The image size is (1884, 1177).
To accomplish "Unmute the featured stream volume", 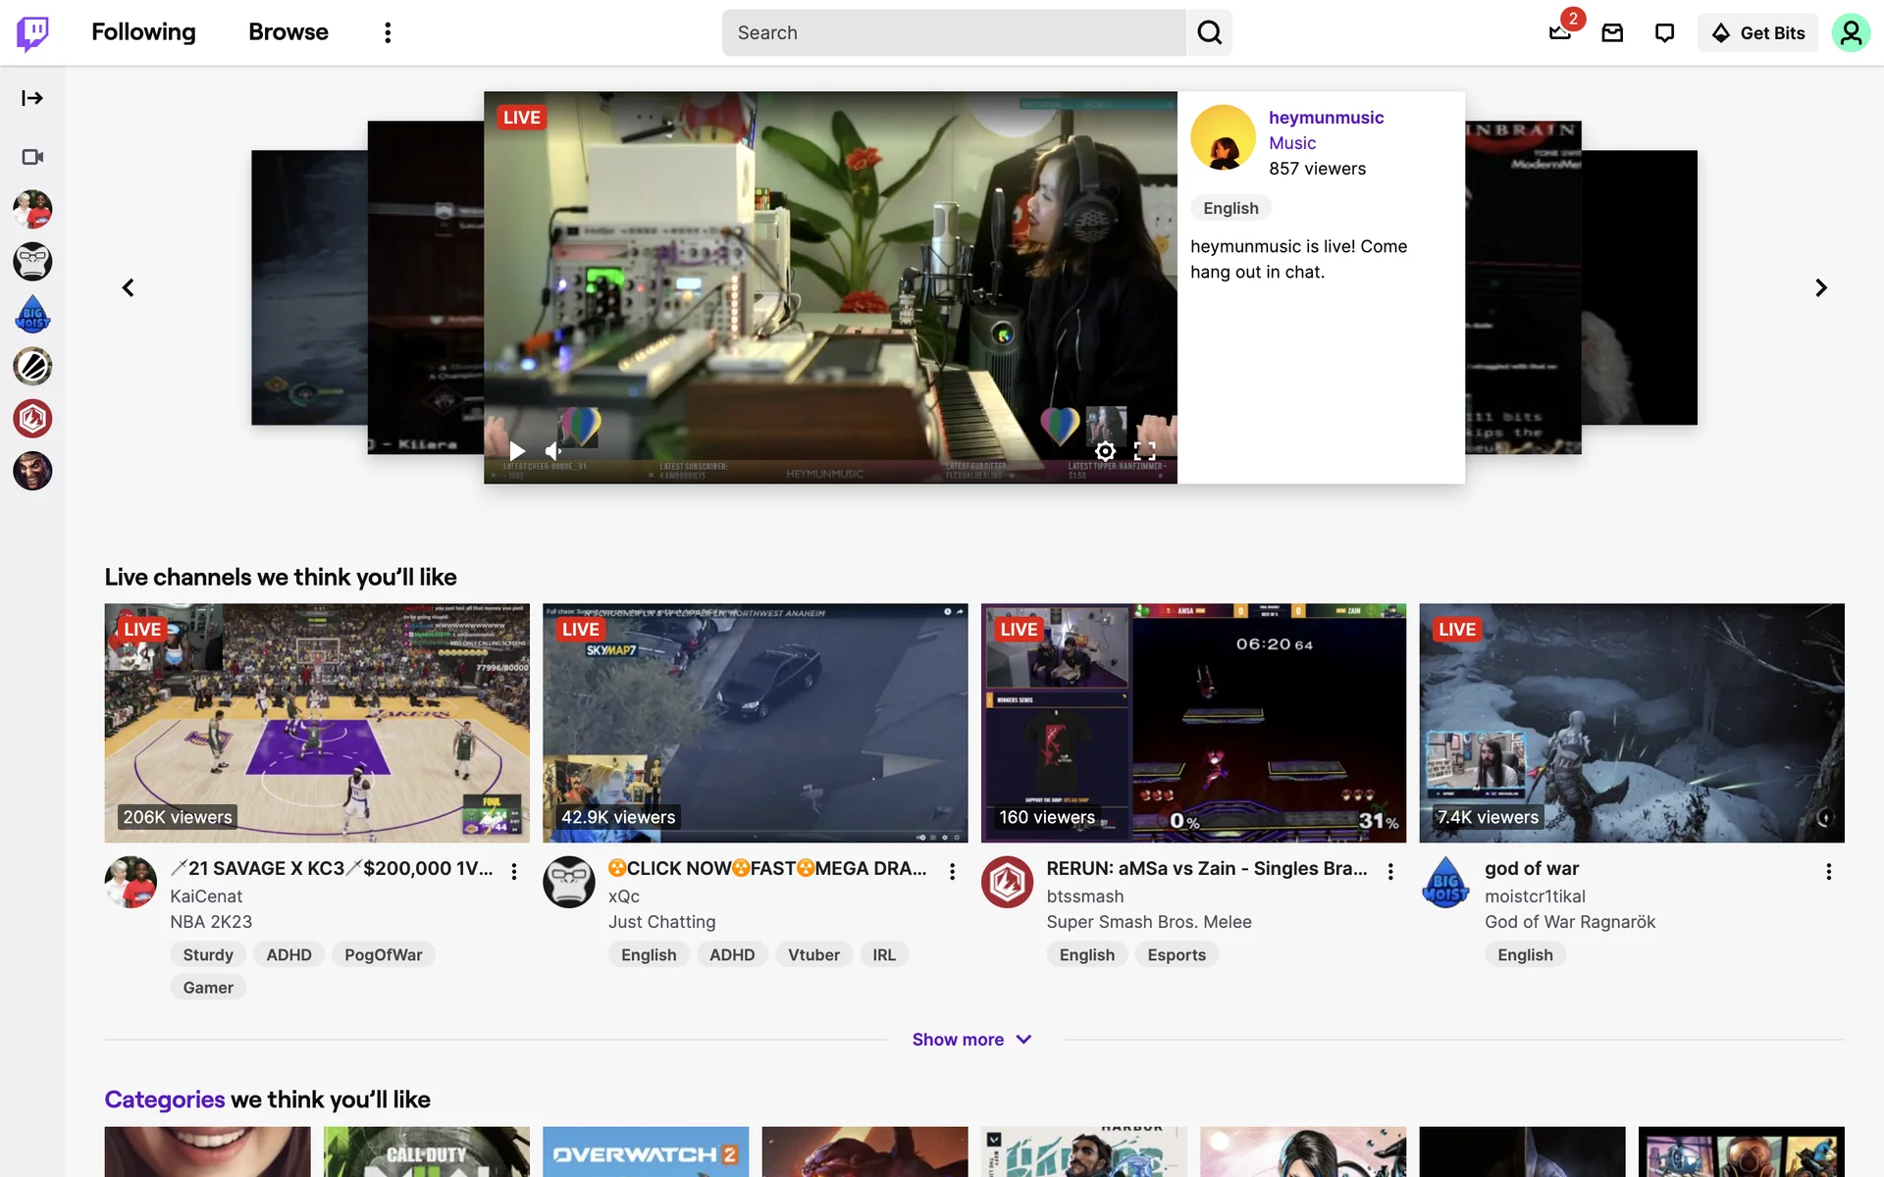I will coord(554,451).
